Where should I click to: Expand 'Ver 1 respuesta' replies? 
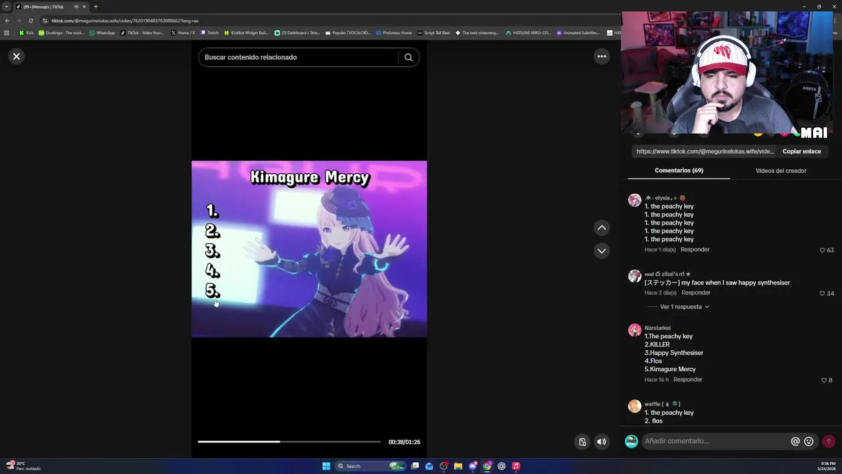pyautogui.click(x=684, y=307)
